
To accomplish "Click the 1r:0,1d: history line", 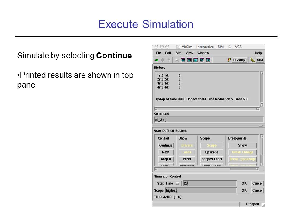I will click(x=169, y=75).
